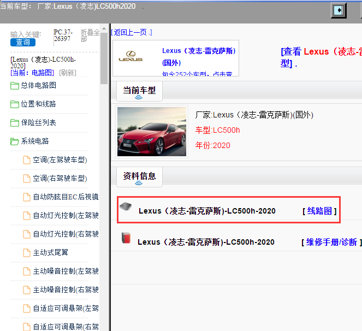The width and height of the screenshot is (362, 331).
Task: Open the 维修手册/诊断 manual link
Action: tap(331, 242)
